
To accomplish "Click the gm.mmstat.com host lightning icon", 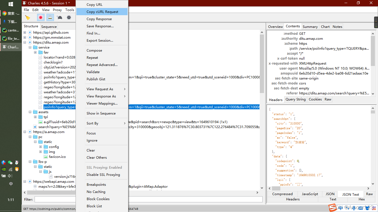I will coord(30,38).
